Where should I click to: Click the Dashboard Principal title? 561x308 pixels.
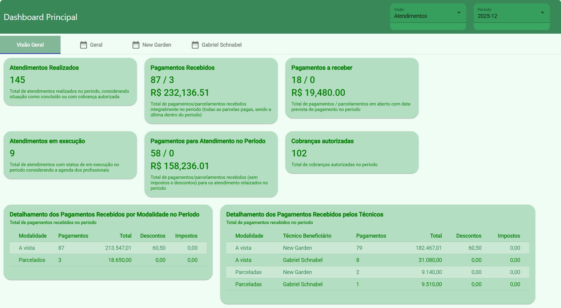[41, 17]
